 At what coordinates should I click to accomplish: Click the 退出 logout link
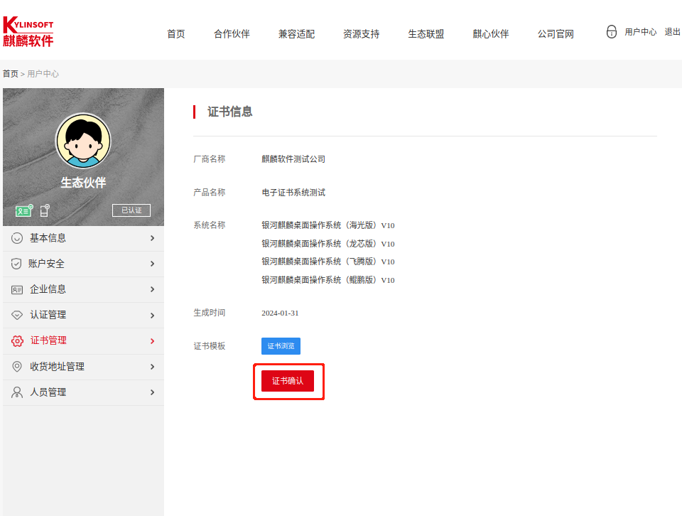click(672, 32)
